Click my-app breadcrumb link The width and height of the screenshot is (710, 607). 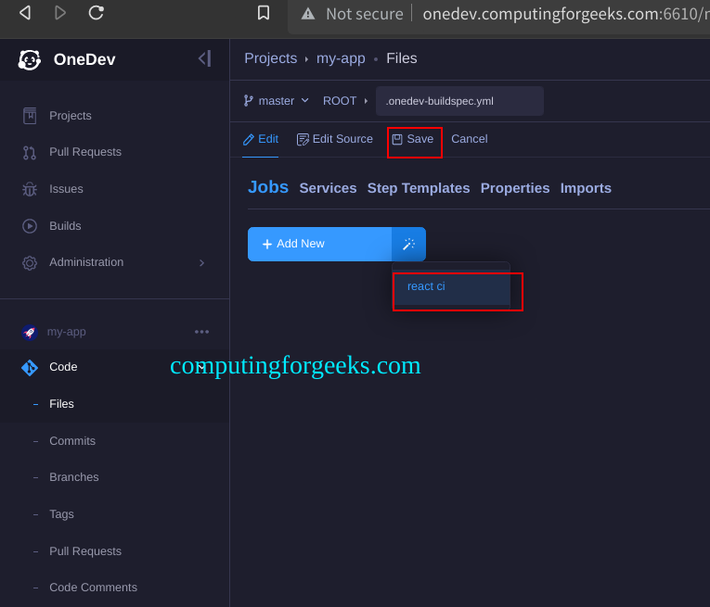(341, 58)
